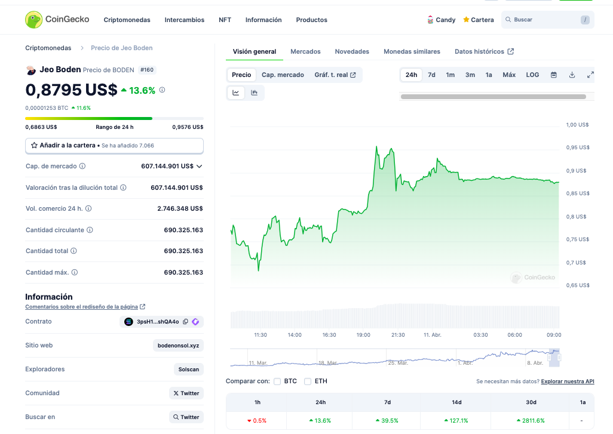
Task: Open Visión general tab
Action: (x=254, y=51)
